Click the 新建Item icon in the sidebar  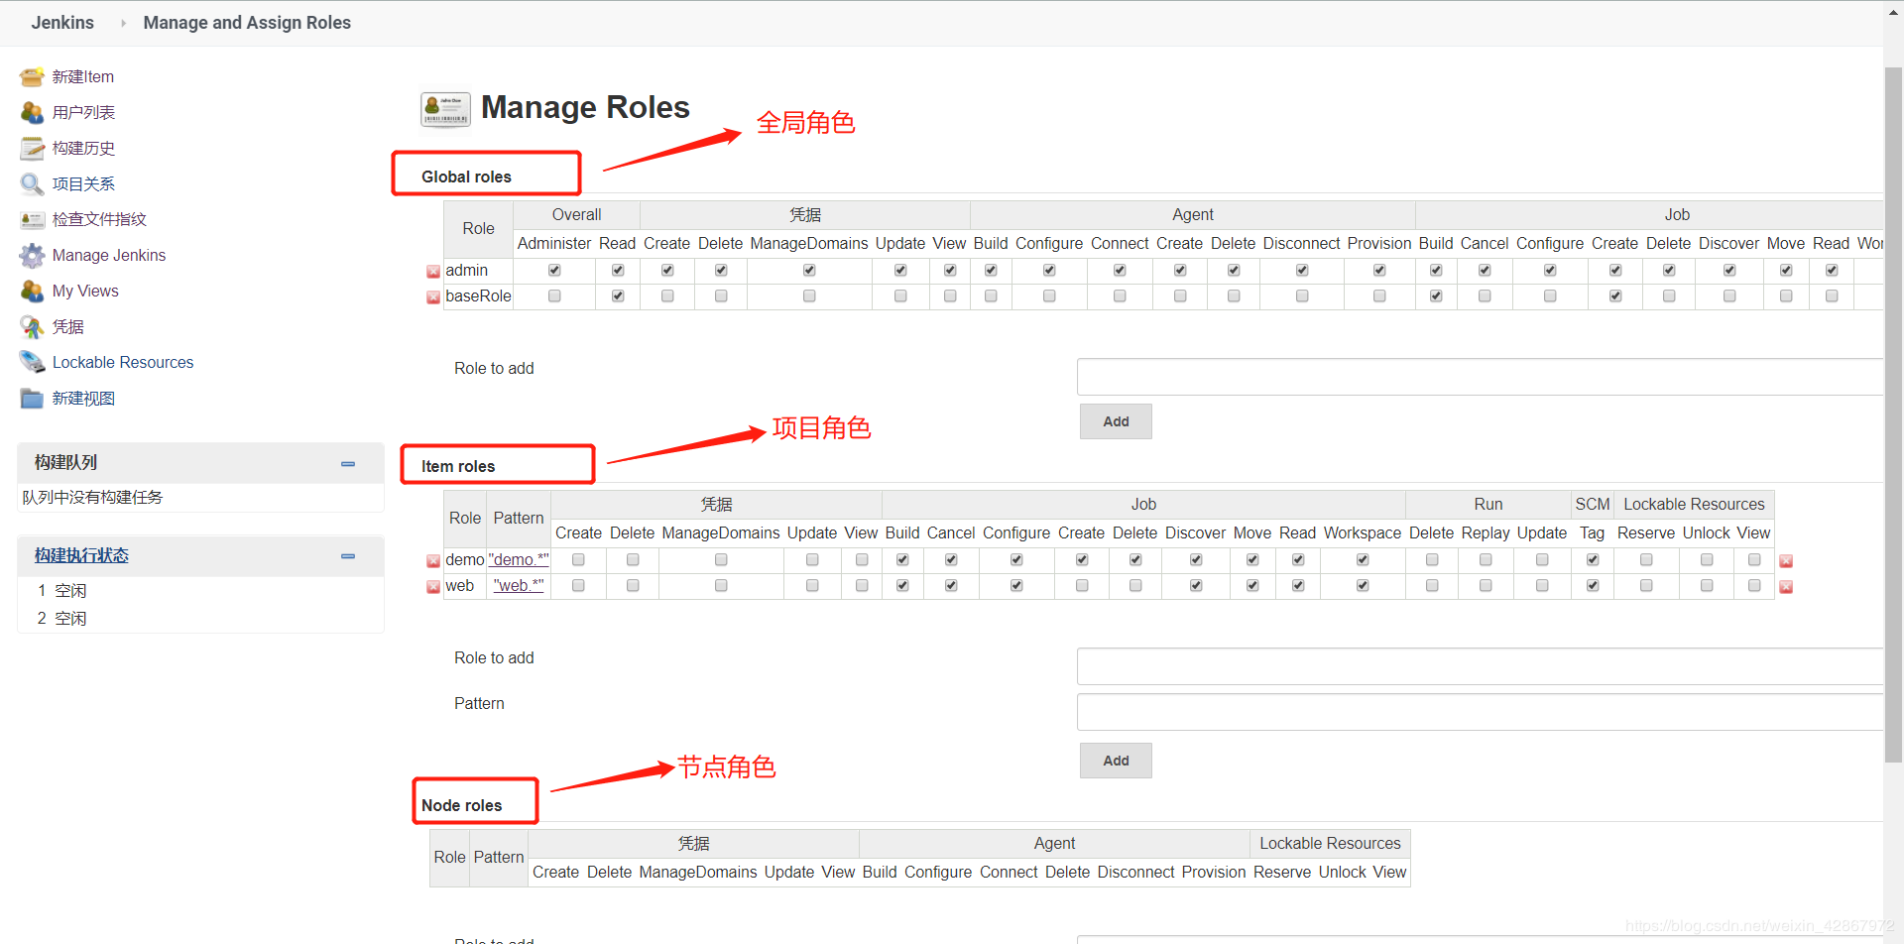pyautogui.click(x=32, y=77)
